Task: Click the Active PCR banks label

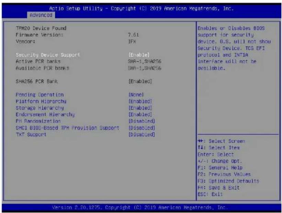Action: coord(38,62)
